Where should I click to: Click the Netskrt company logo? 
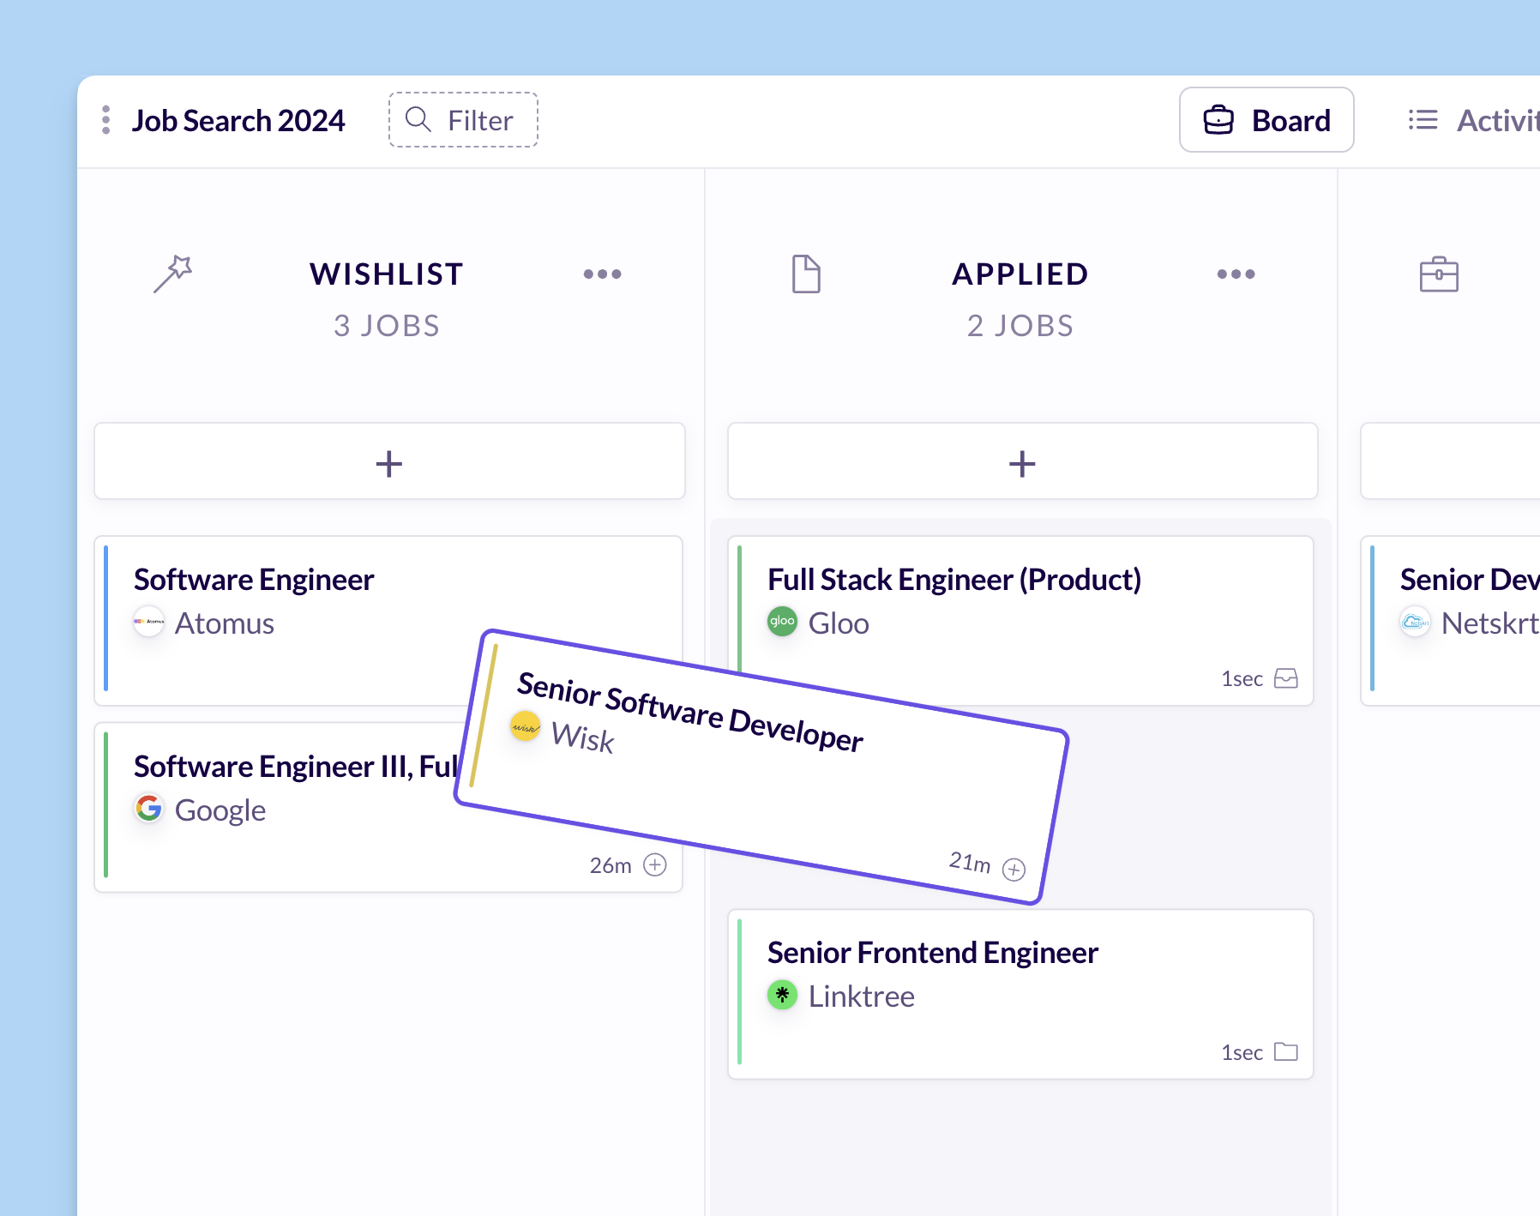[1415, 622]
